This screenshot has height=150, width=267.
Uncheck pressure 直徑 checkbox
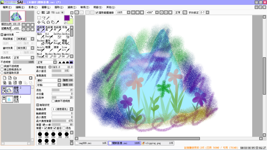click(55, 128)
